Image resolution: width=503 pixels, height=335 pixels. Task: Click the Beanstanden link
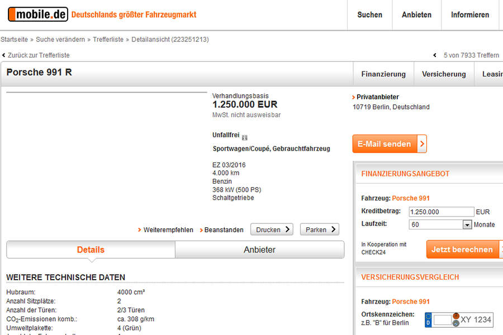[224, 230]
